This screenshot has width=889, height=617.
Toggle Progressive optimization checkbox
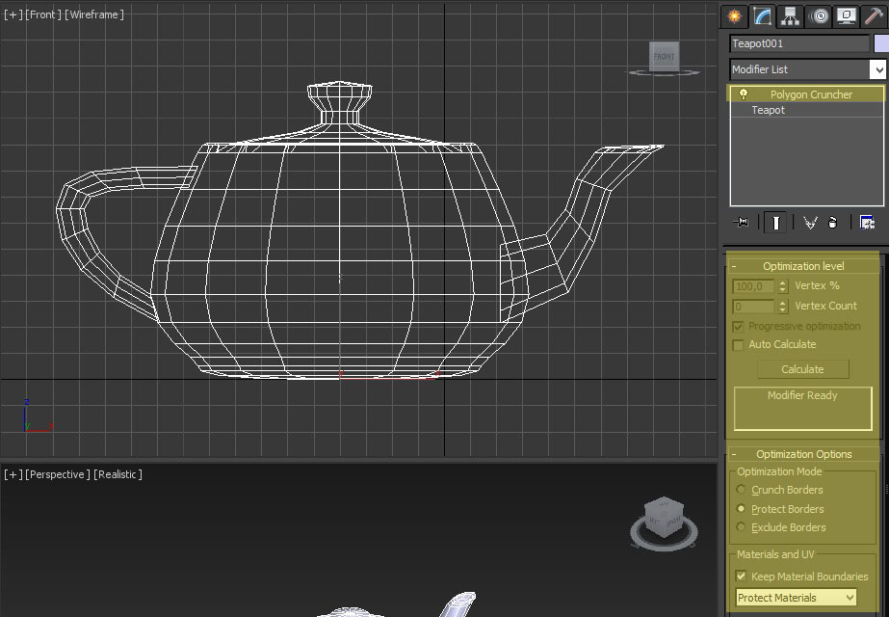pos(738,327)
